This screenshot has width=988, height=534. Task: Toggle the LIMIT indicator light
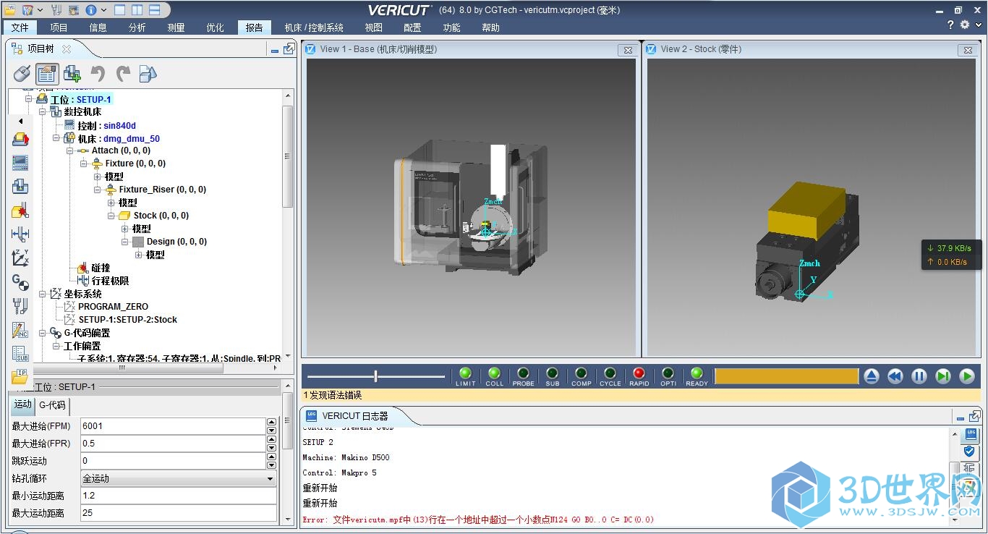(x=465, y=373)
